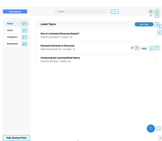Viewport: 162px width, 141px height.
Task: Click the Latest Topics heading
Action: tap(48, 24)
